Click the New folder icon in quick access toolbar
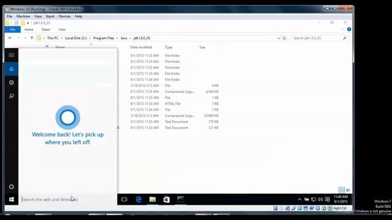Image resolution: width=392 pixels, height=220 pixels. pos(23,23)
